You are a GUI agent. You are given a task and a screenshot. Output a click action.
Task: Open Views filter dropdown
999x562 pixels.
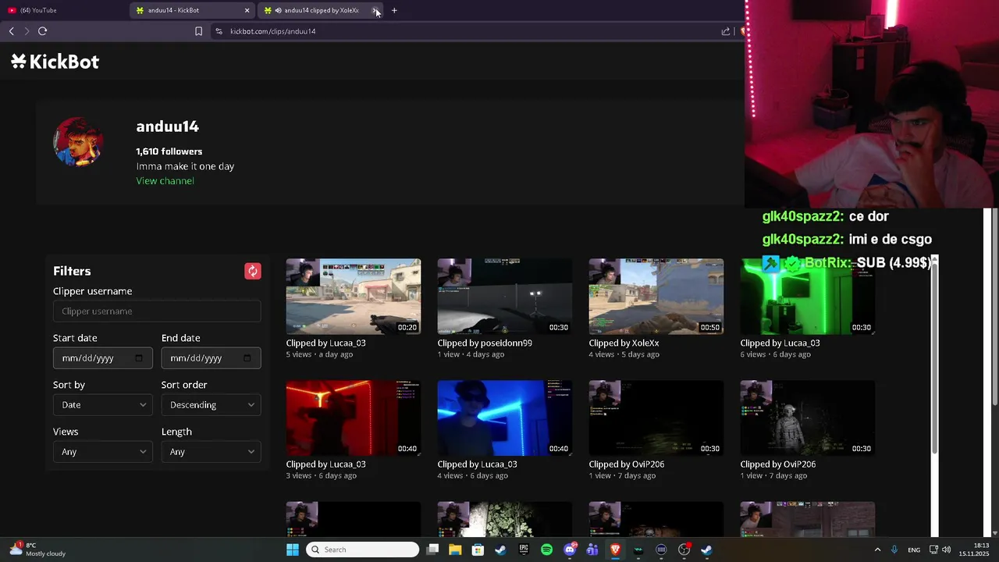tap(102, 452)
